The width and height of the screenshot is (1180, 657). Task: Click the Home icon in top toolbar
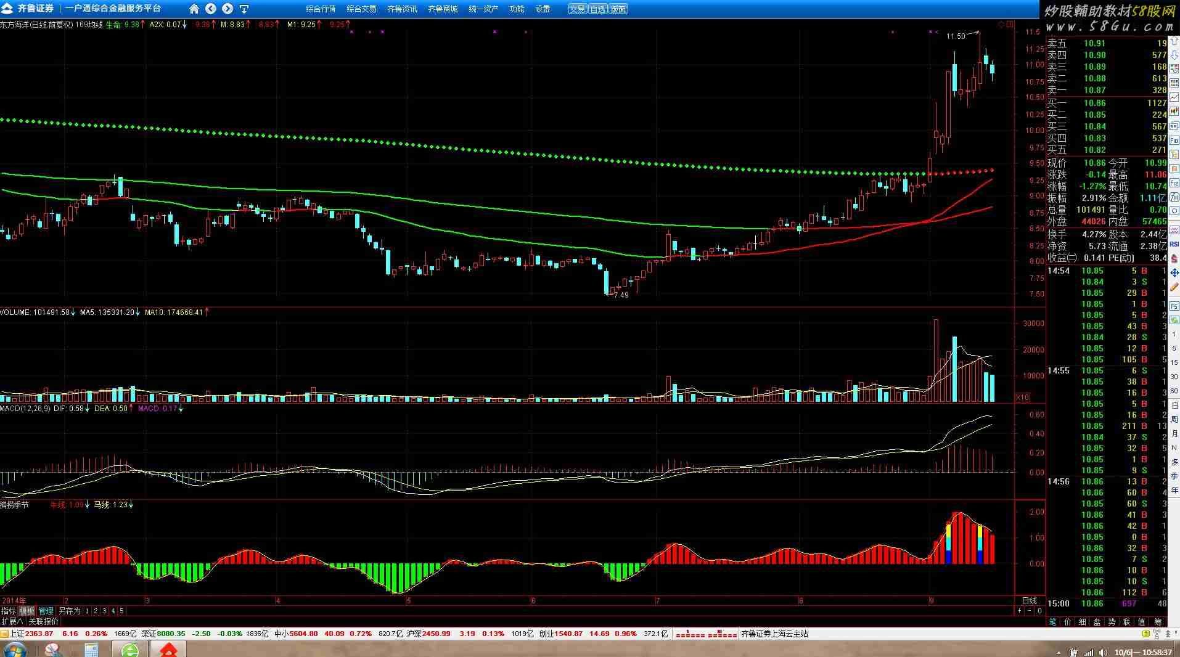(194, 9)
